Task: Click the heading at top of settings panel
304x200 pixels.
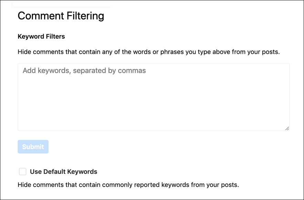Action: pos(61,16)
